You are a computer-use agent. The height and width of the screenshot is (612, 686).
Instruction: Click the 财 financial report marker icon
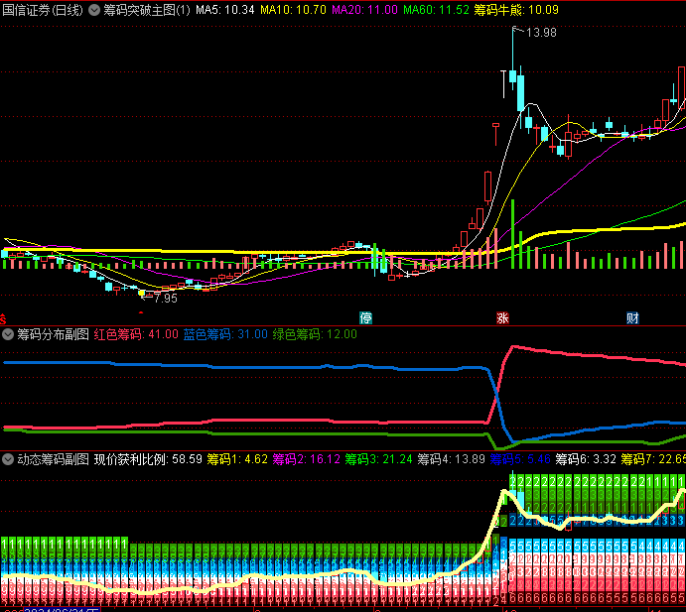click(x=632, y=317)
